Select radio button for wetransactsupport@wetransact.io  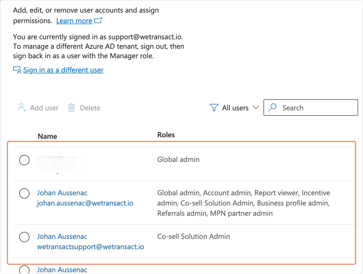pos(24,237)
